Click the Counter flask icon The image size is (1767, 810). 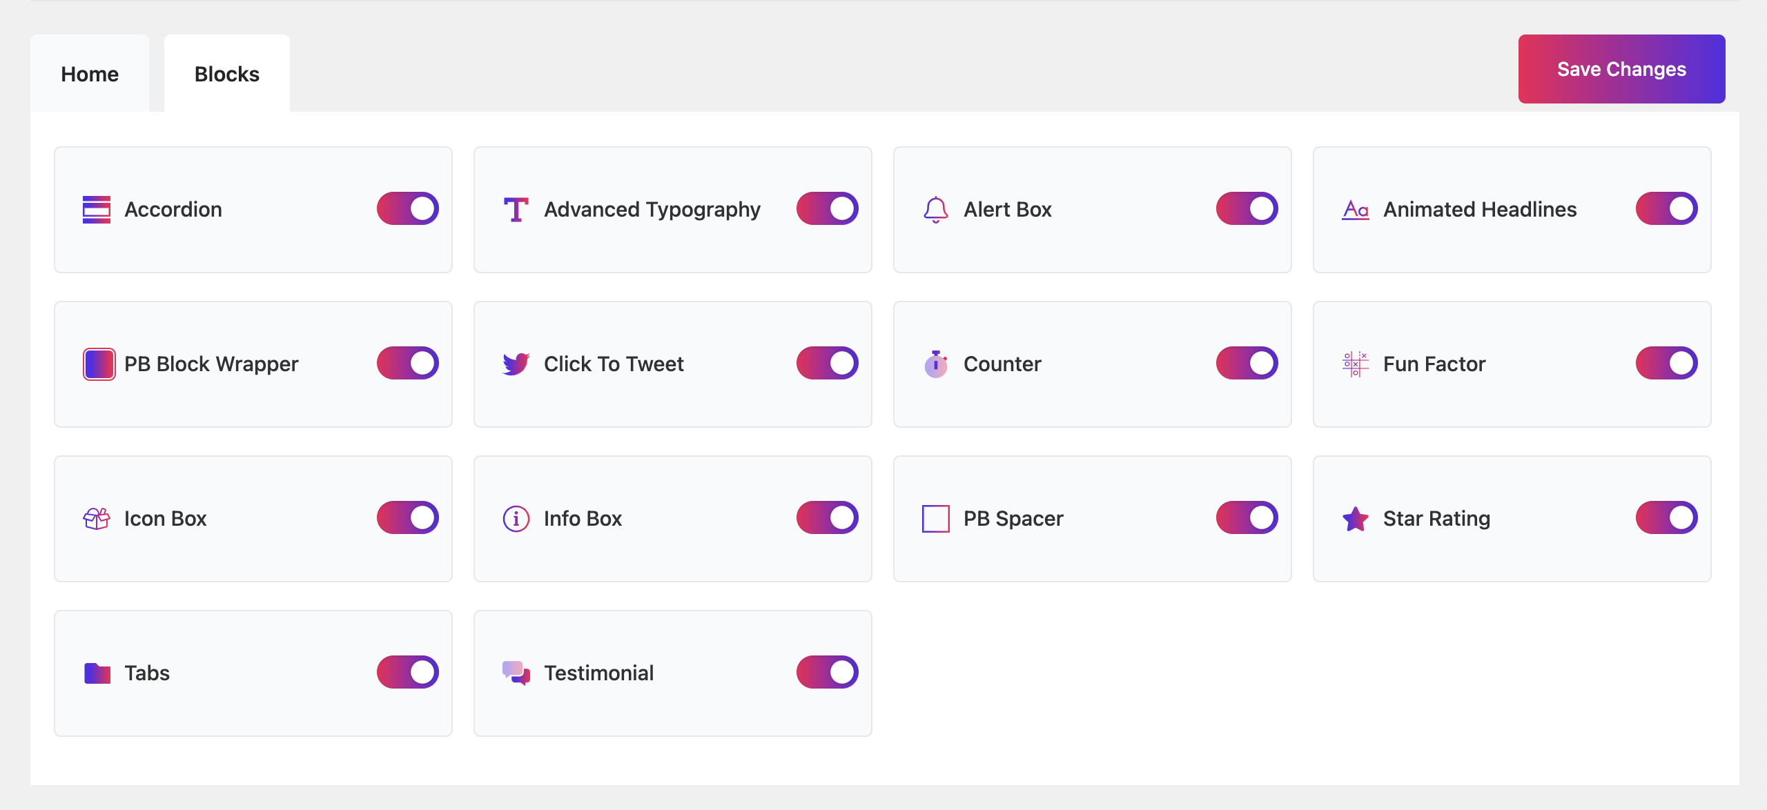click(x=937, y=363)
